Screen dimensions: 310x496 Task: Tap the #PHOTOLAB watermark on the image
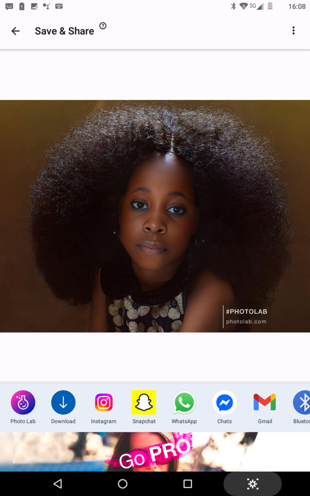(247, 311)
